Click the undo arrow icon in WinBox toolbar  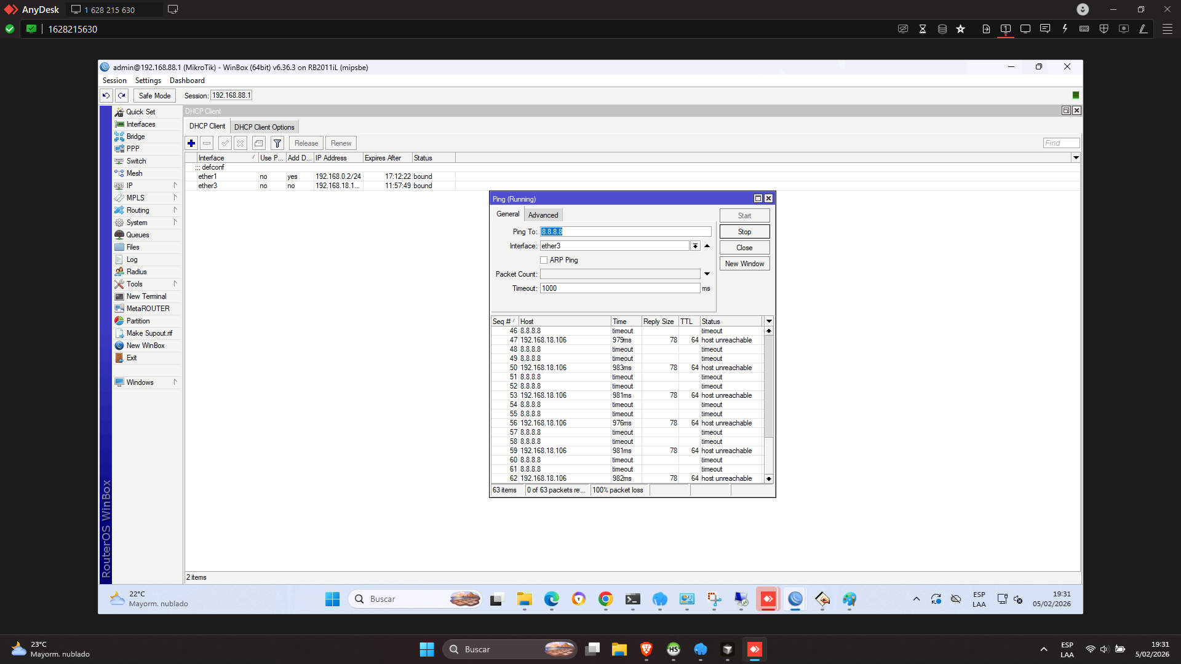[106, 95]
